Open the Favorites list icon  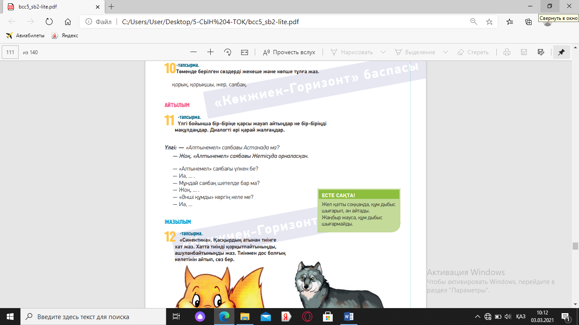pos(510,22)
